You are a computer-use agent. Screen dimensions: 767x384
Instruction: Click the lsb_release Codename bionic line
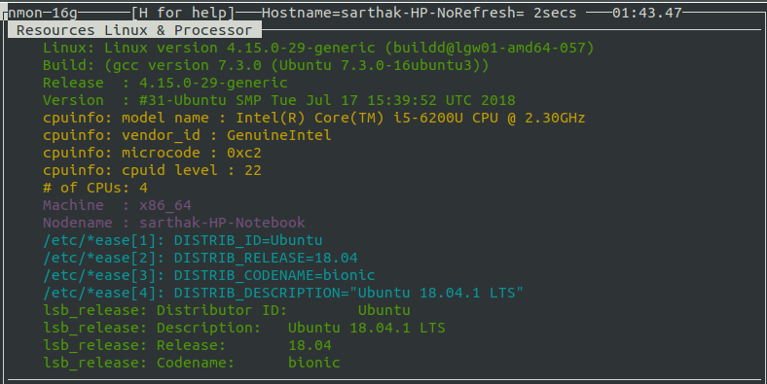point(191,363)
